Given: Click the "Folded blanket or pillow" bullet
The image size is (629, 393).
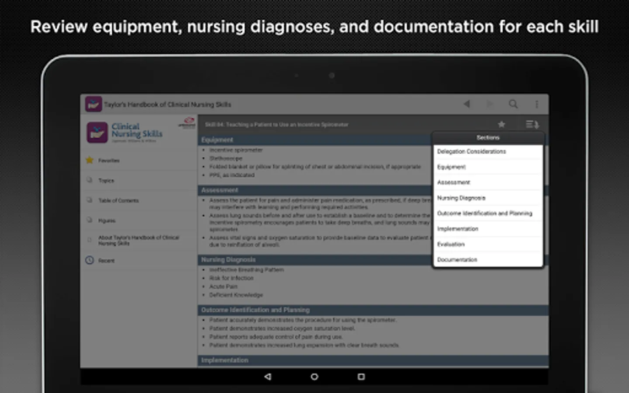Looking at the screenshot, I should pos(315,166).
